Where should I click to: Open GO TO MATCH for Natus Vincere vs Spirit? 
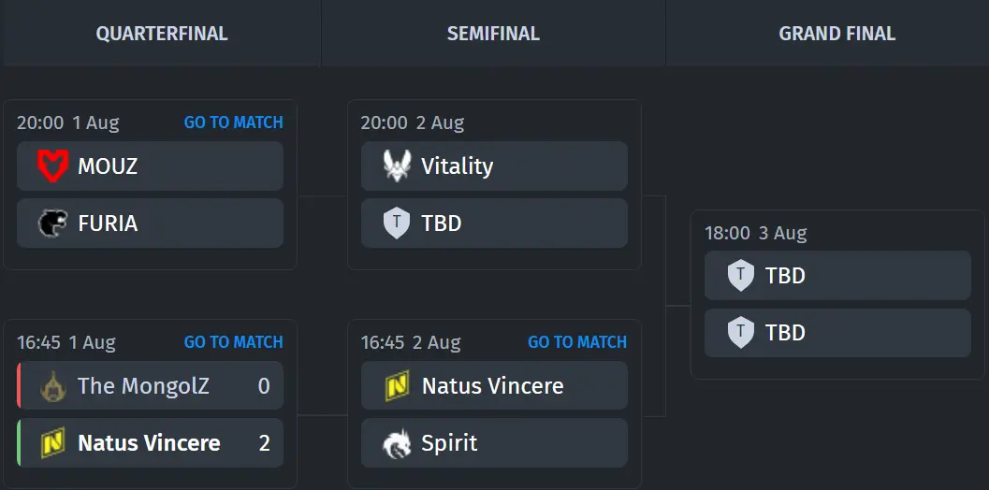point(577,342)
